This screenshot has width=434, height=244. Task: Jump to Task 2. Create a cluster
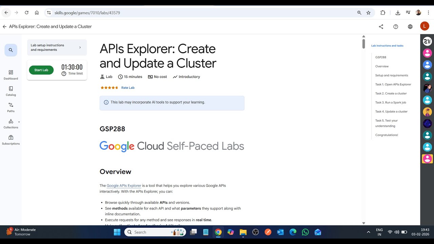(x=391, y=94)
